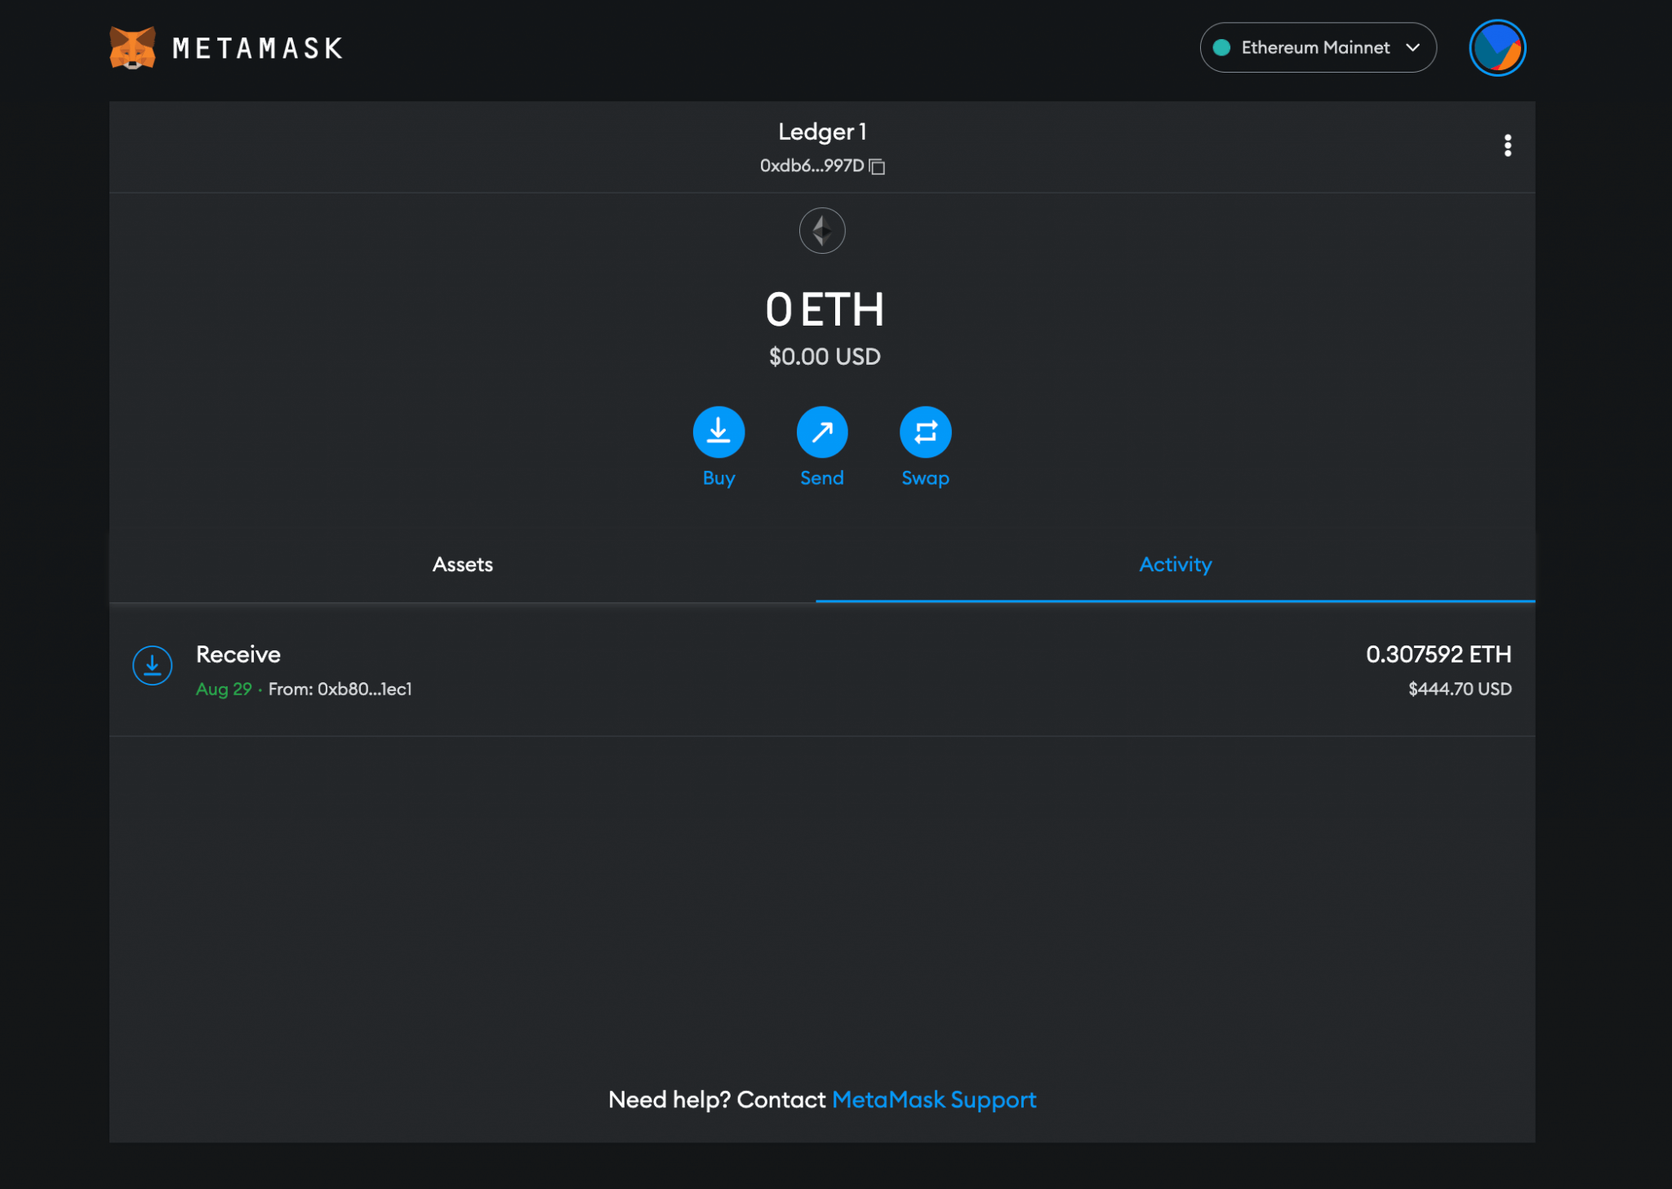The image size is (1672, 1189).
Task: Select the colorful account identicon circle
Action: (1497, 47)
